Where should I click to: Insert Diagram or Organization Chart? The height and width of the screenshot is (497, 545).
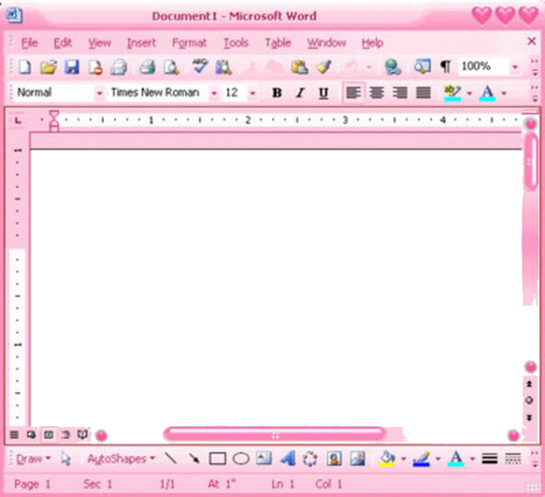(x=310, y=458)
